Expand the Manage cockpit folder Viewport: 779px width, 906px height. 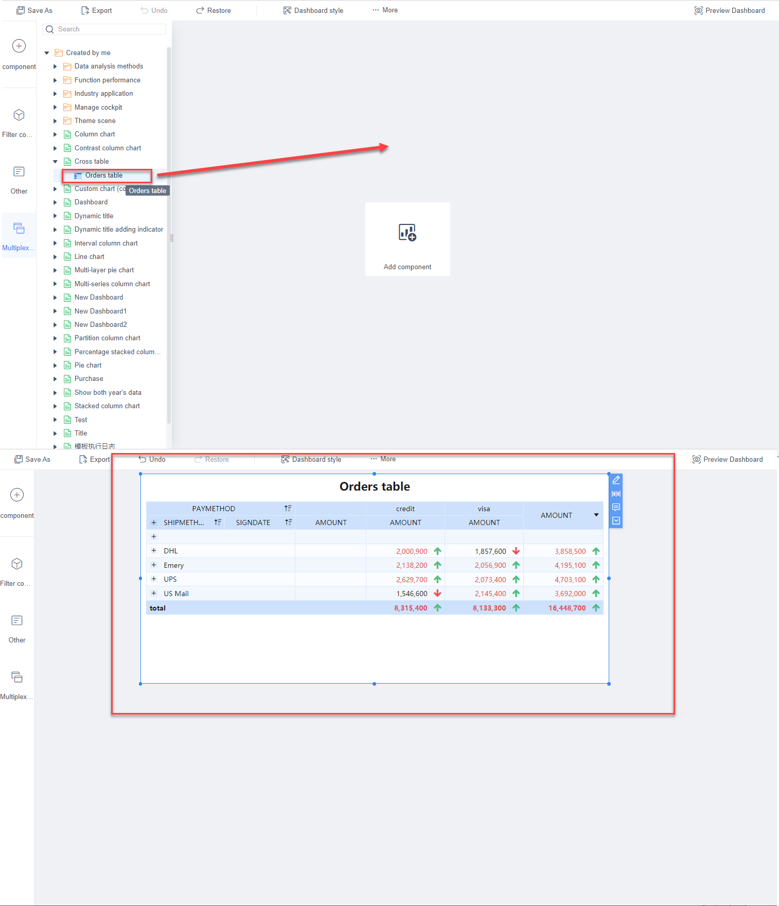pyautogui.click(x=55, y=107)
